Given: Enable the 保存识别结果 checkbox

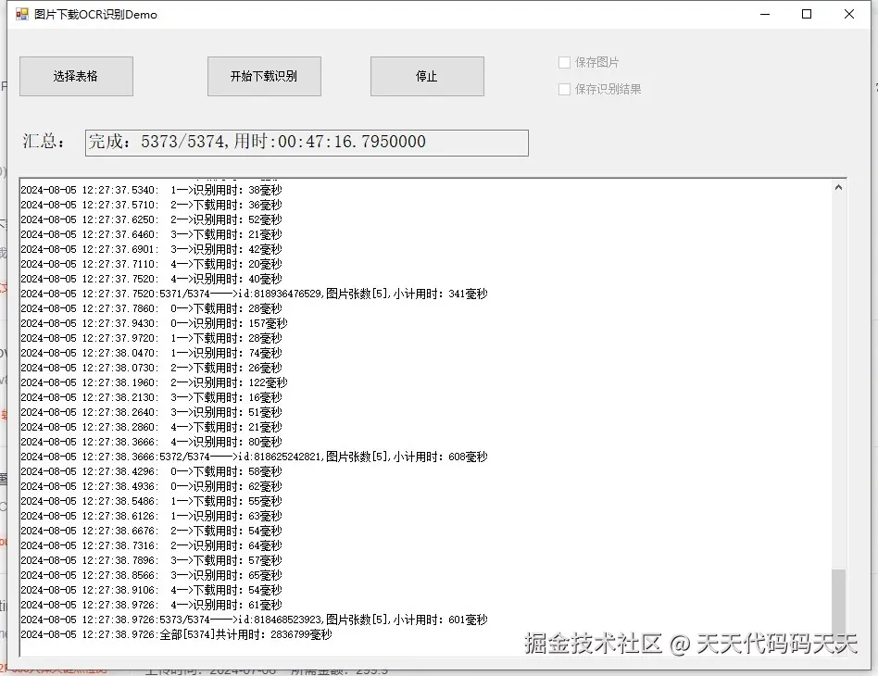Looking at the screenshot, I should point(565,89).
